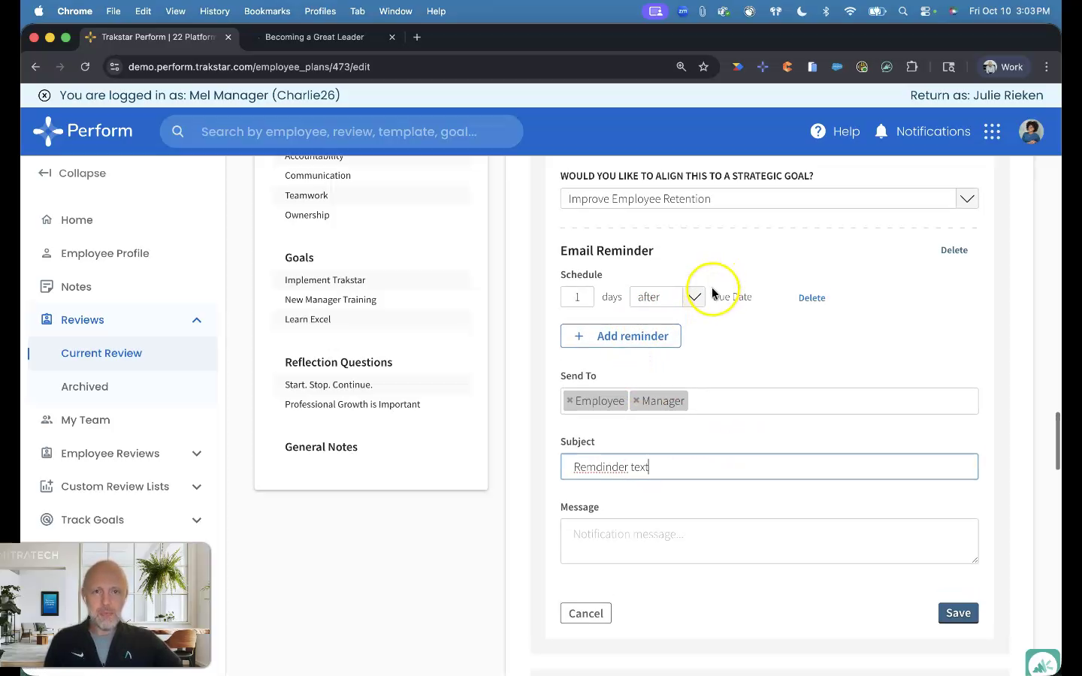Expand the Track Goals section
The height and width of the screenshot is (676, 1082).
(197, 520)
